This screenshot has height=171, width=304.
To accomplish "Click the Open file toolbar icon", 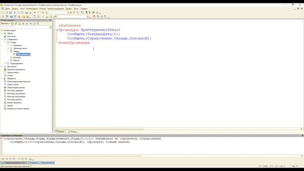I will pos(7,13).
